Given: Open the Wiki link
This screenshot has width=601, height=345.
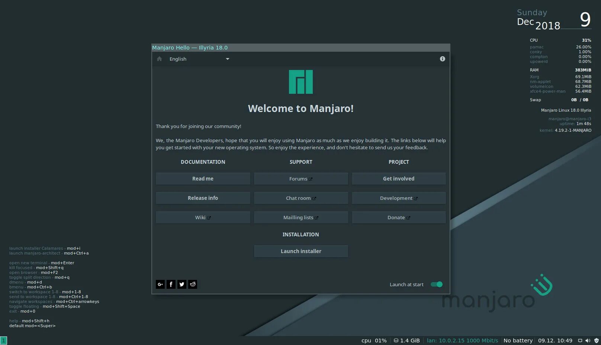Looking at the screenshot, I should point(203,217).
